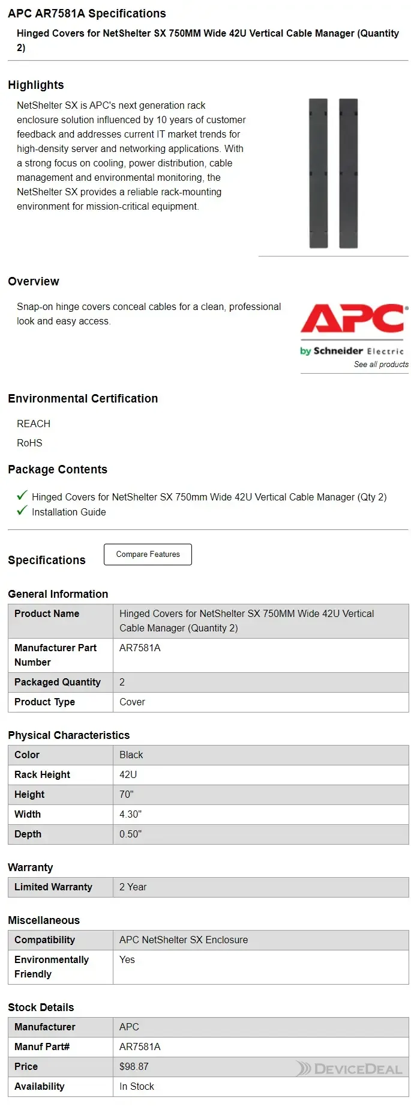
Task: Click the DeviceDeal watermark logo
Action: tap(349, 1069)
